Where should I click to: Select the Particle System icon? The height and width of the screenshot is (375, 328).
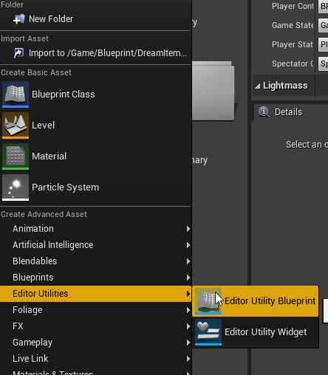16,187
